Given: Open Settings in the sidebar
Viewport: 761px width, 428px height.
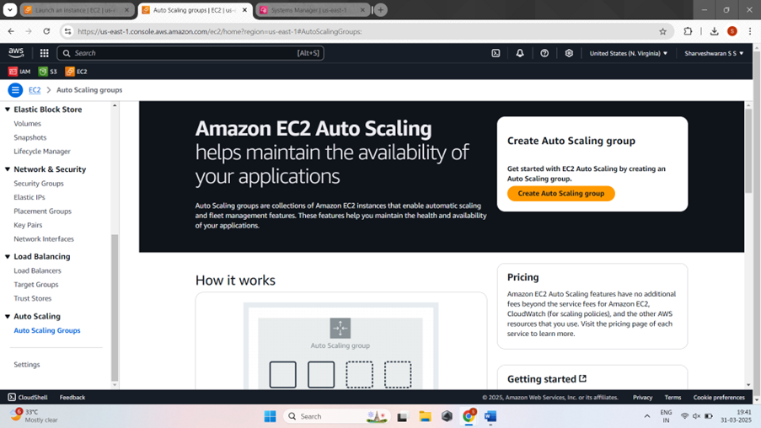Looking at the screenshot, I should (27, 365).
